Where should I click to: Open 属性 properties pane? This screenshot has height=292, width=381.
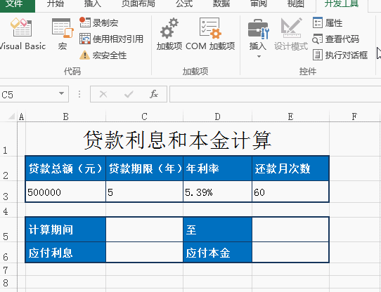coord(328,23)
